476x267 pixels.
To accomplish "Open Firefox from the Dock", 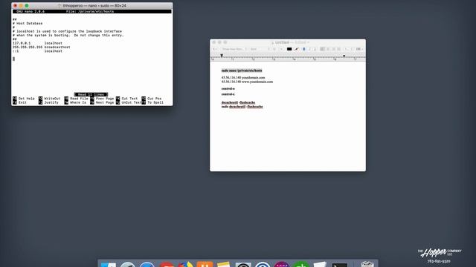I will click(185, 265).
